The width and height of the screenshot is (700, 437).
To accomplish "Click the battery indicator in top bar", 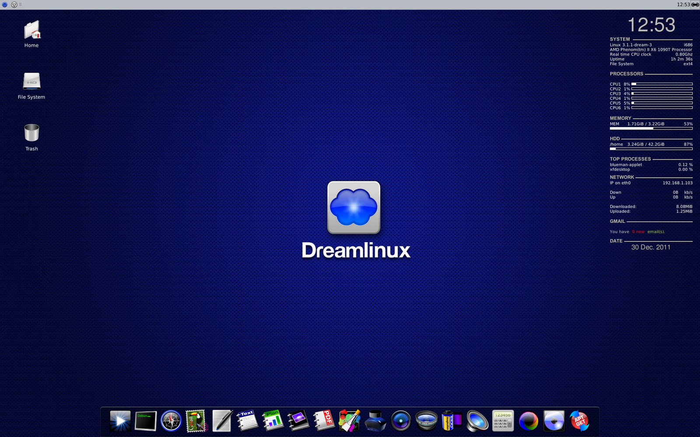I will click(x=694, y=5).
